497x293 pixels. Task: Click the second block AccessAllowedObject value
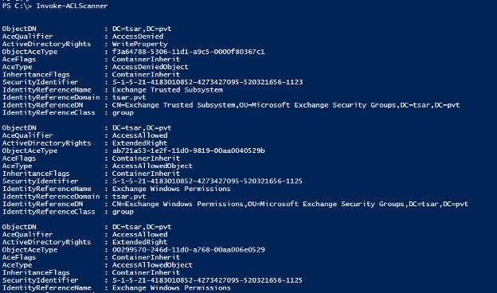[x=152, y=166]
